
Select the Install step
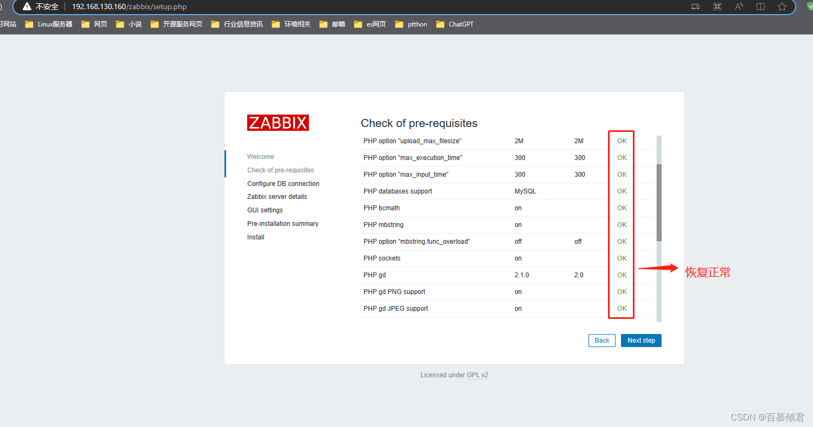click(x=256, y=237)
